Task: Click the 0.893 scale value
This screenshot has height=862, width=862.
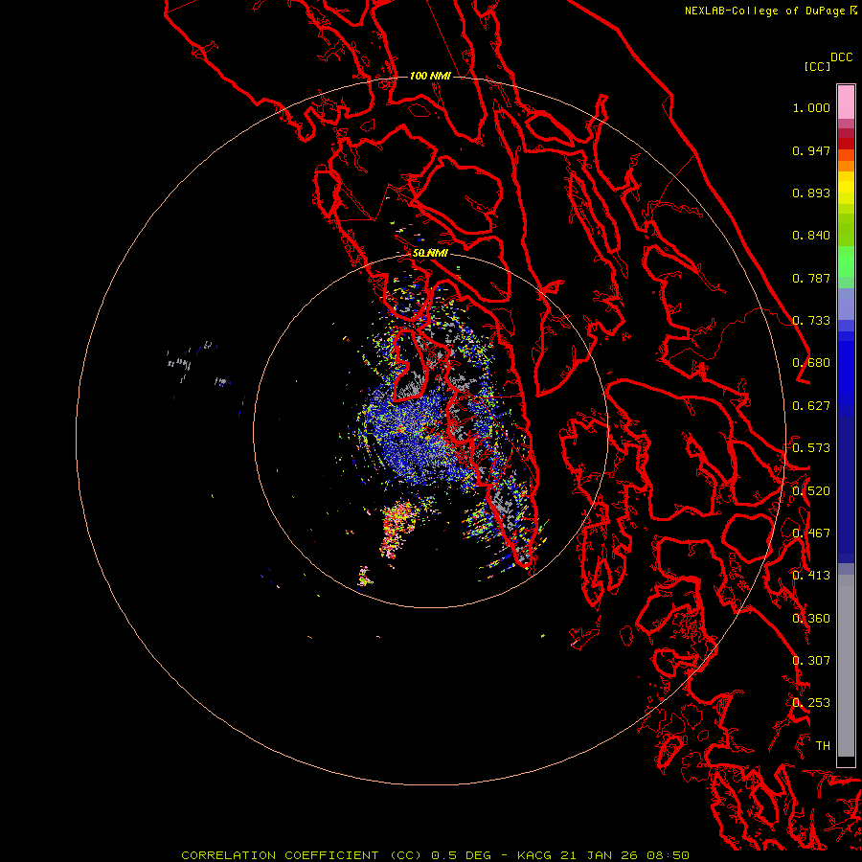Action: [811, 193]
